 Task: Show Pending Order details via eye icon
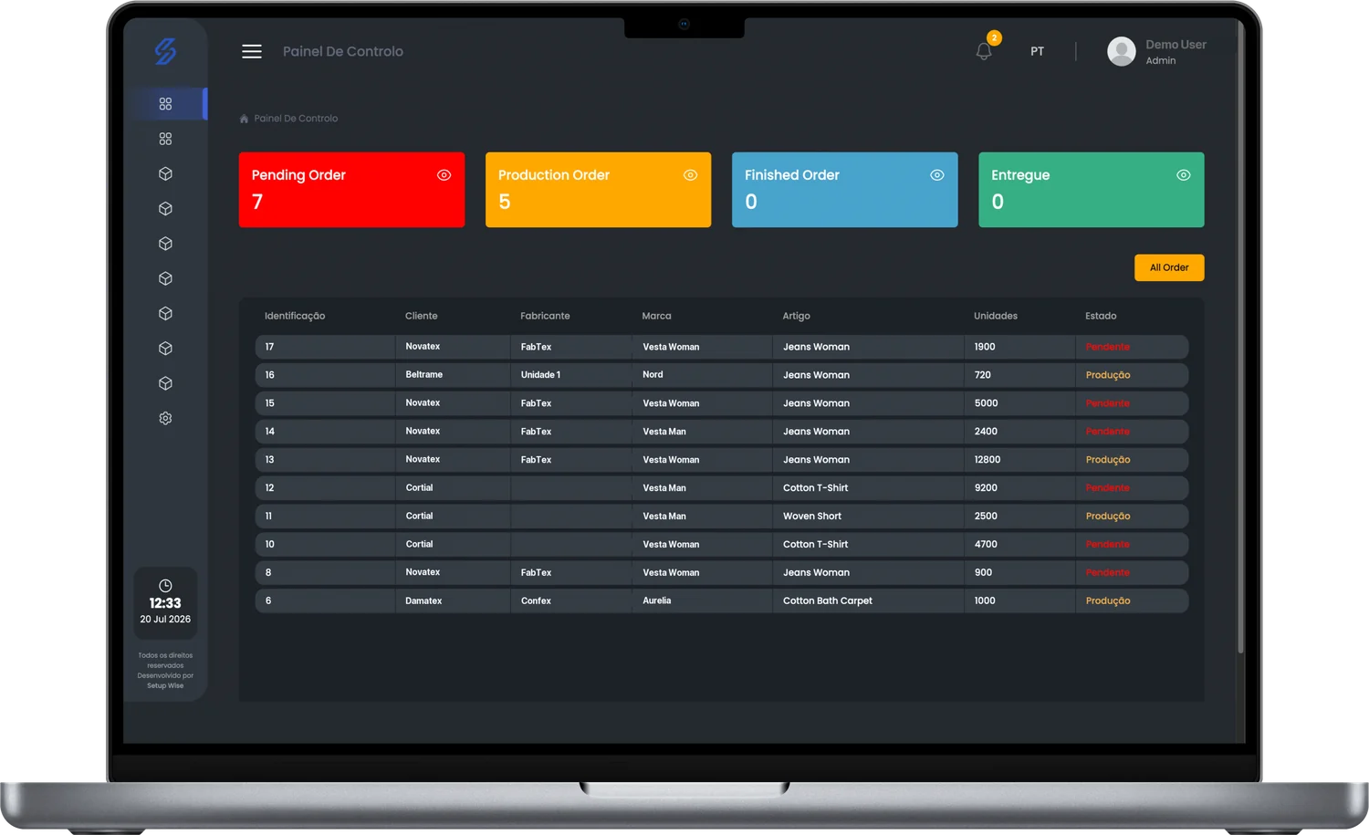[x=444, y=175]
